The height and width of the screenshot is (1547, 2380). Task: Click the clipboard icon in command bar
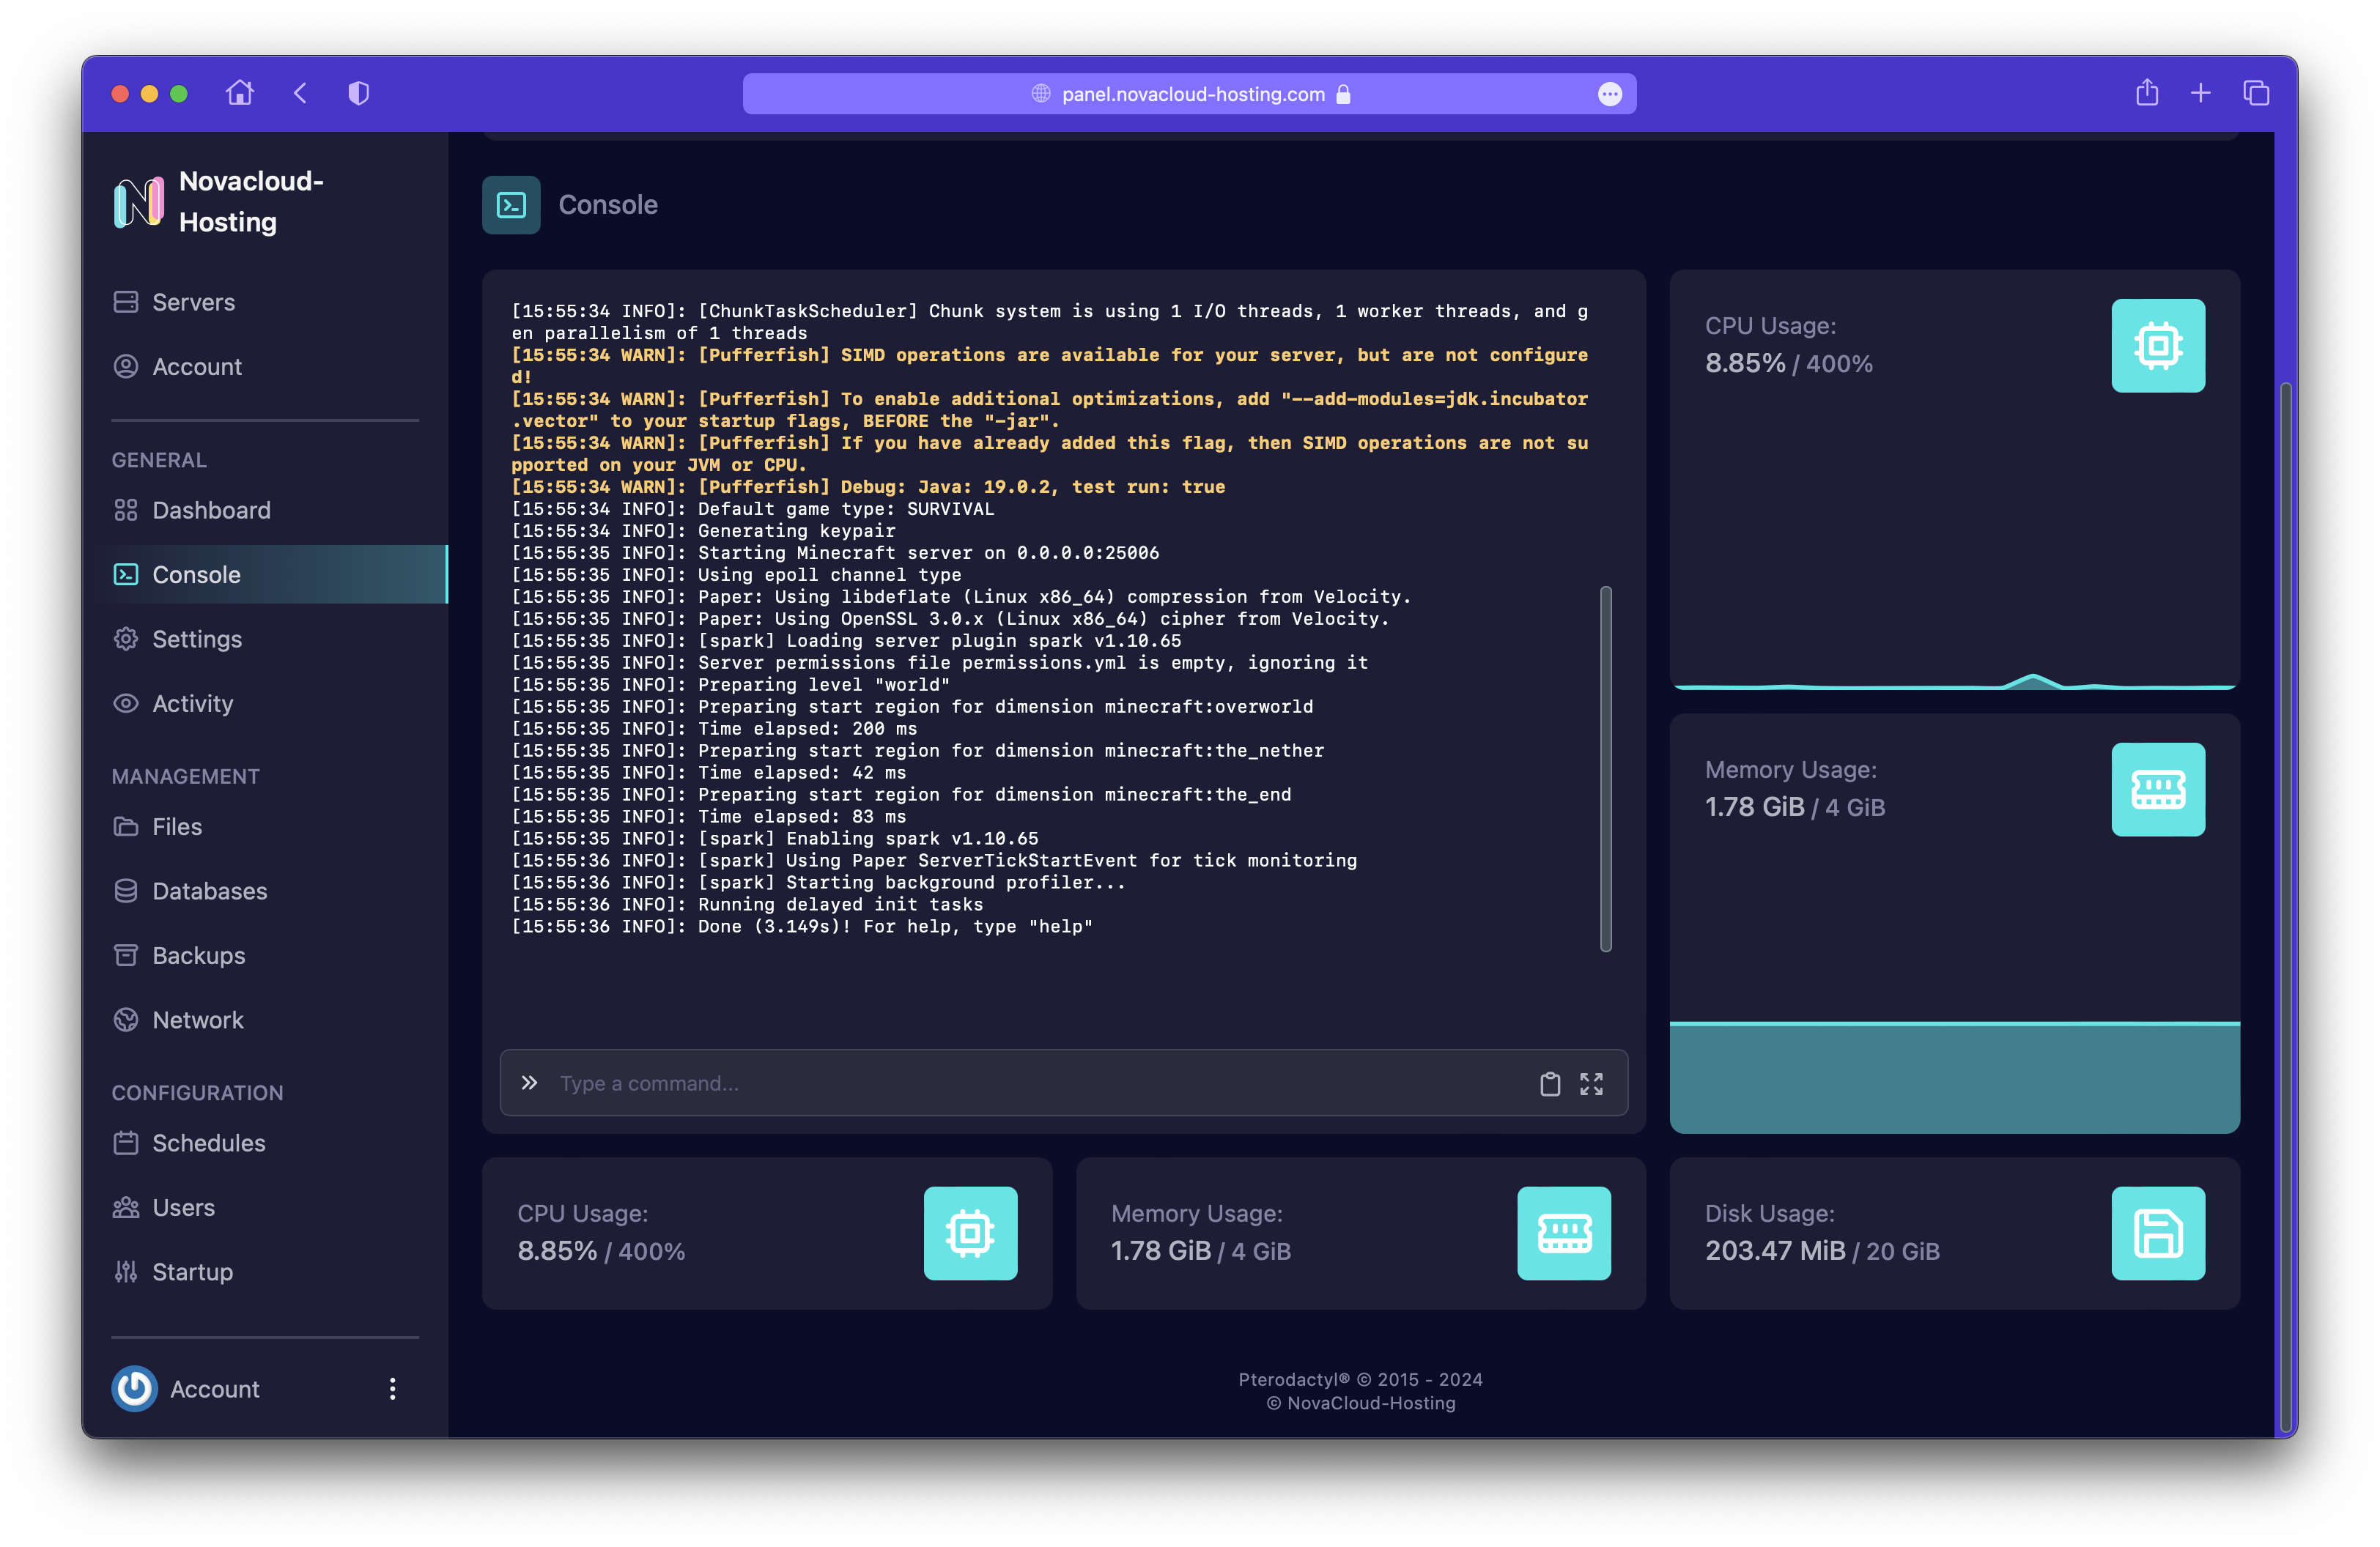pyautogui.click(x=1549, y=1083)
